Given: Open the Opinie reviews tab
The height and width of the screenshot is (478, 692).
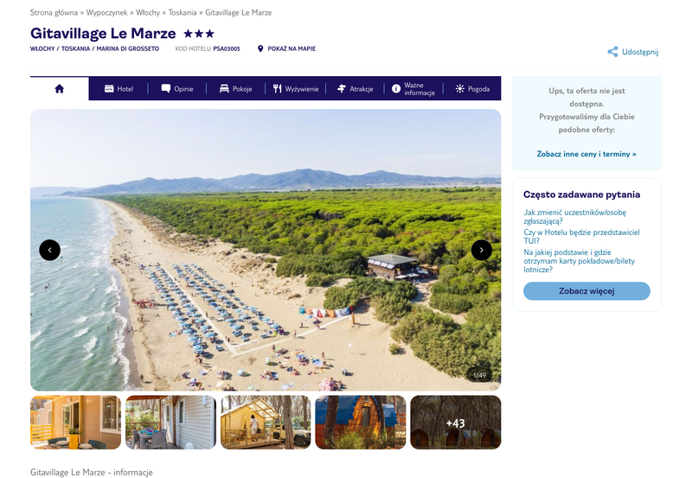Looking at the screenshot, I should pyautogui.click(x=177, y=89).
